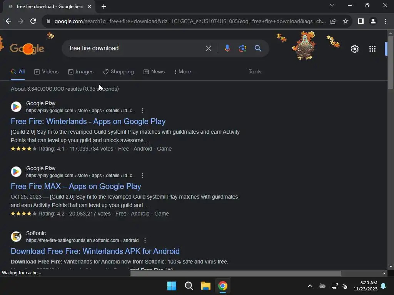The image size is (394, 295).
Task: Click '20,063,217 votes' text
Action: click(90, 214)
